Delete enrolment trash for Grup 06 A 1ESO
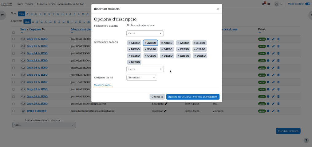The height and width of the screenshot is (147, 312). 278,39
